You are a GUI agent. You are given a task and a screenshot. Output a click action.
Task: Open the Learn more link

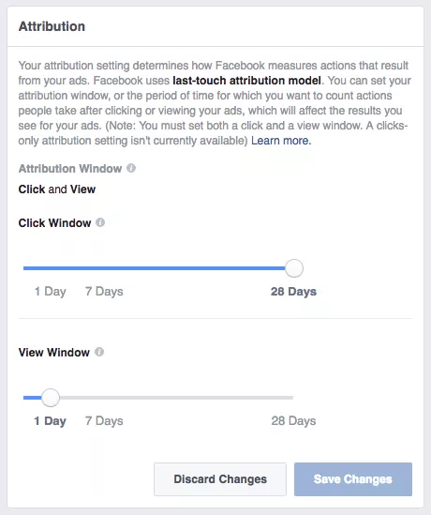(281, 141)
